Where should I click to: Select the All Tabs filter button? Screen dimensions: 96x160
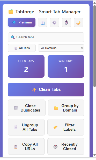(x=22, y=48)
